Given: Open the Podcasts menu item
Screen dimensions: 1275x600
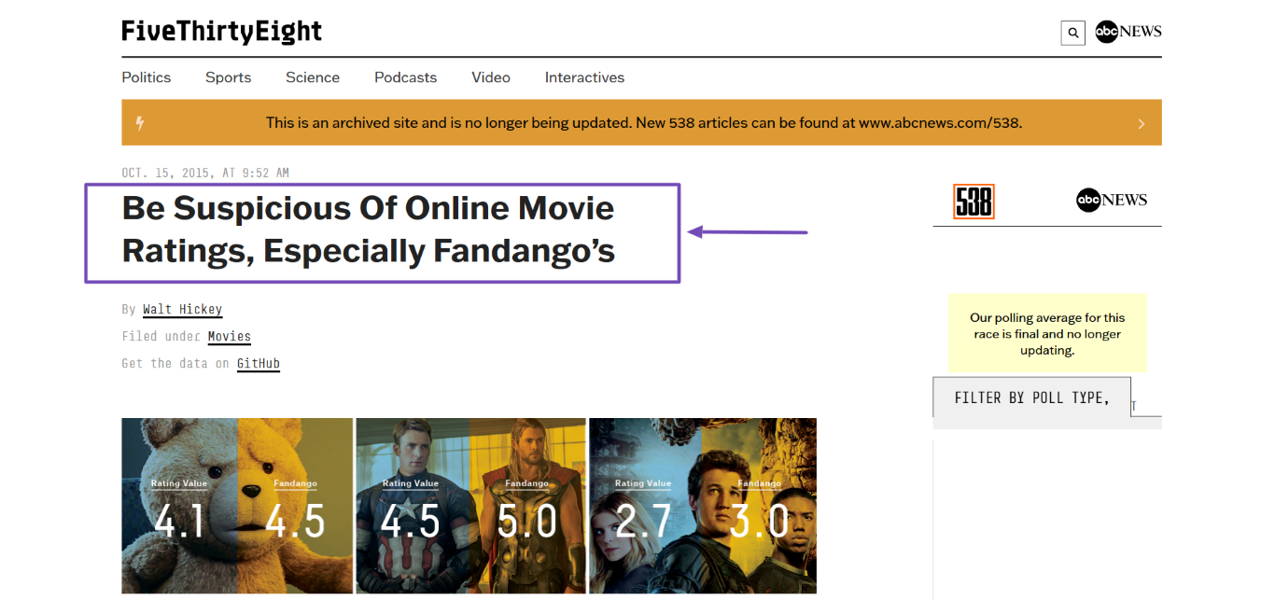Looking at the screenshot, I should pyautogui.click(x=405, y=77).
